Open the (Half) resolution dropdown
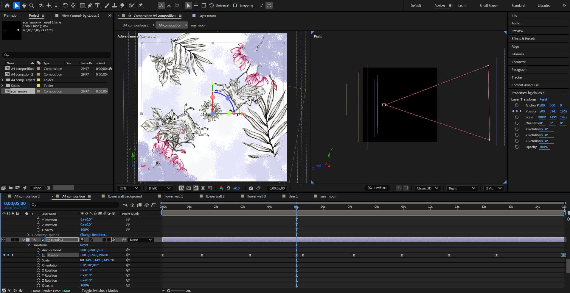570x293 pixels. click(160, 188)
